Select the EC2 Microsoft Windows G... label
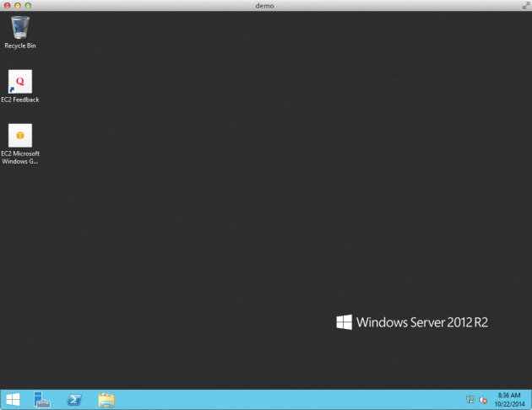 point(20,158)
